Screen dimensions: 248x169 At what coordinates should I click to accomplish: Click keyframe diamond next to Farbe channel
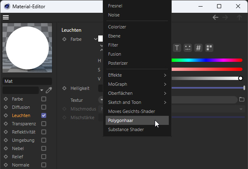[x=6, y=99]
